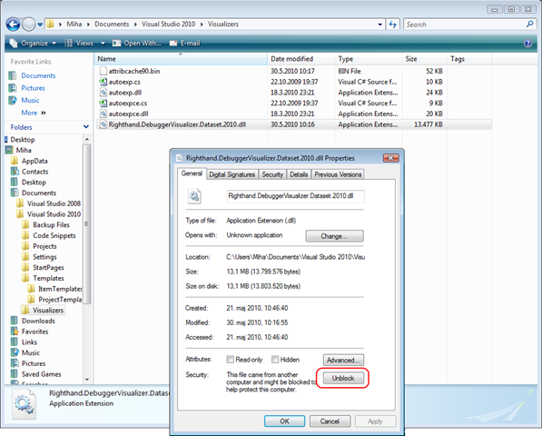Select autoexpce.cs file icon

point(103,103)
